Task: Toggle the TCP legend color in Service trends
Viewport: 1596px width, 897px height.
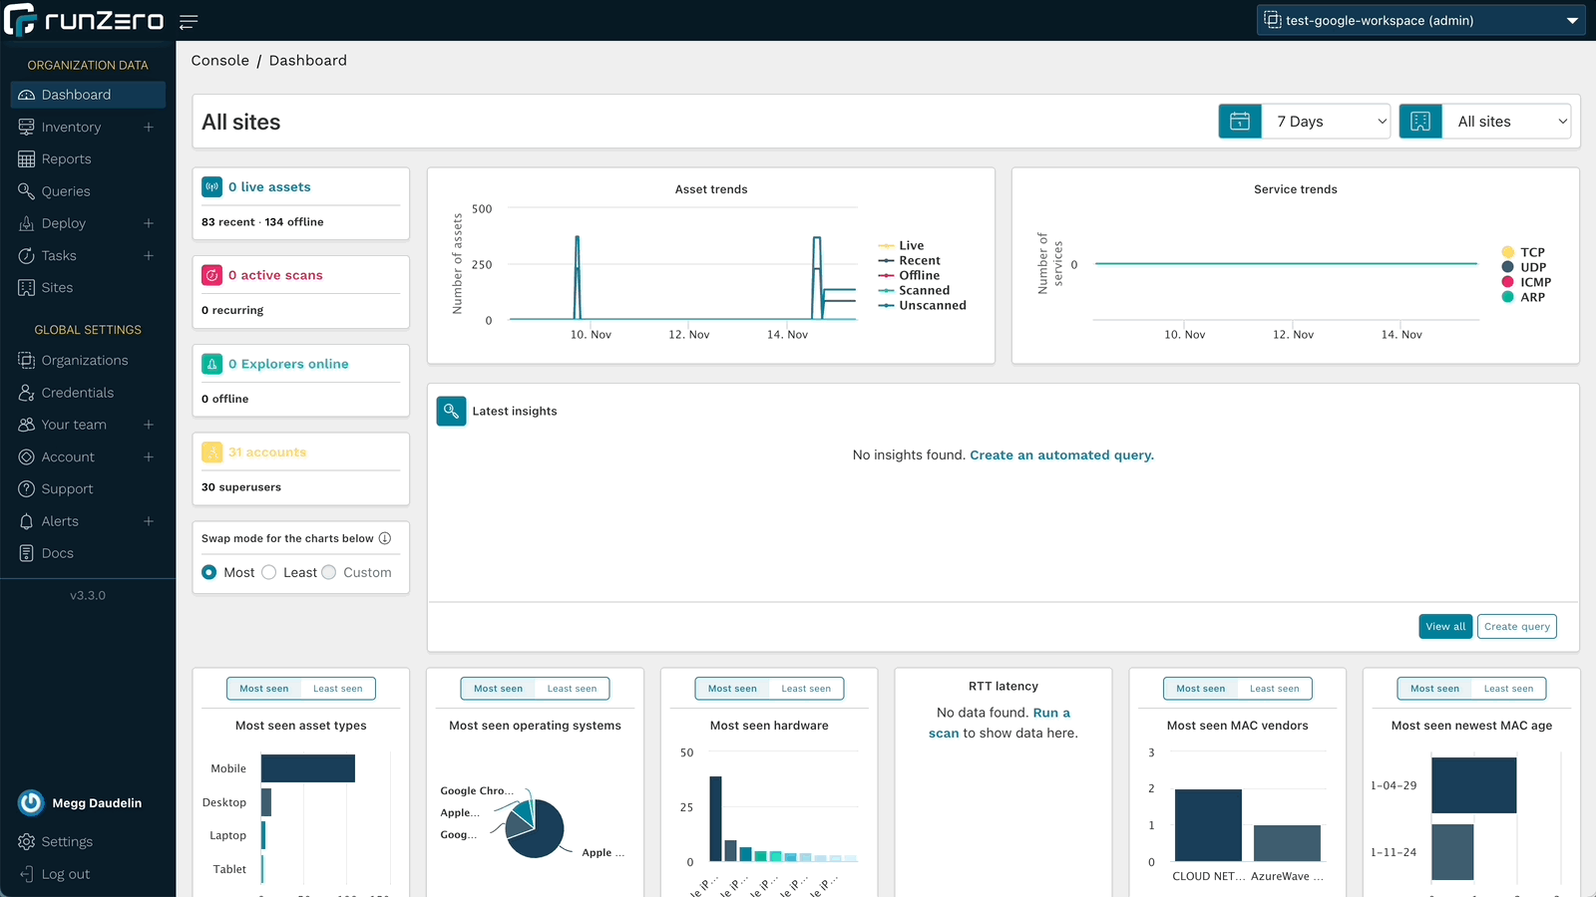Action: coord(1507,252)
